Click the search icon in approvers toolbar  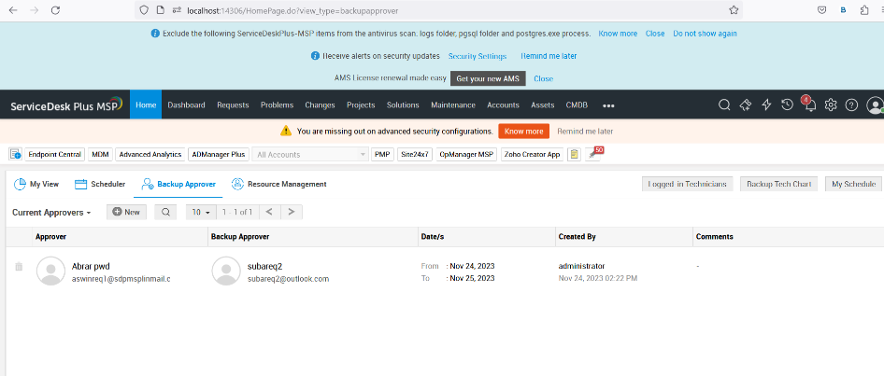[164, 212]
